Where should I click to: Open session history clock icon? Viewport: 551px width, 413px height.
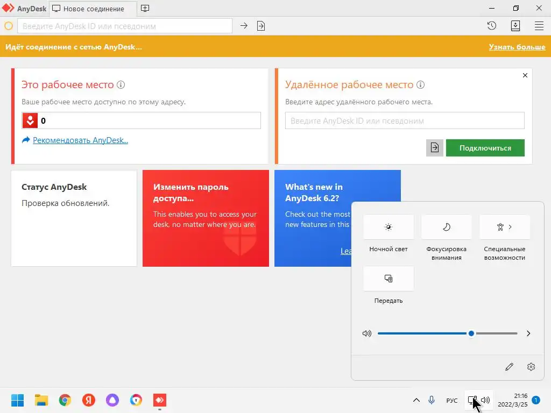point(492,26)
